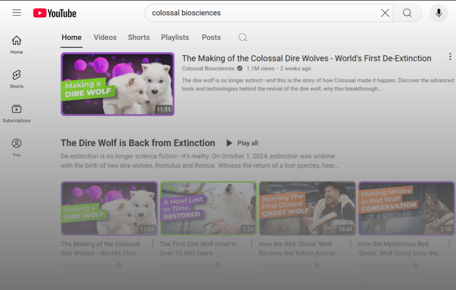Open How the Mysterious Red 'Ghost' Wolf title

click(400, 249)
